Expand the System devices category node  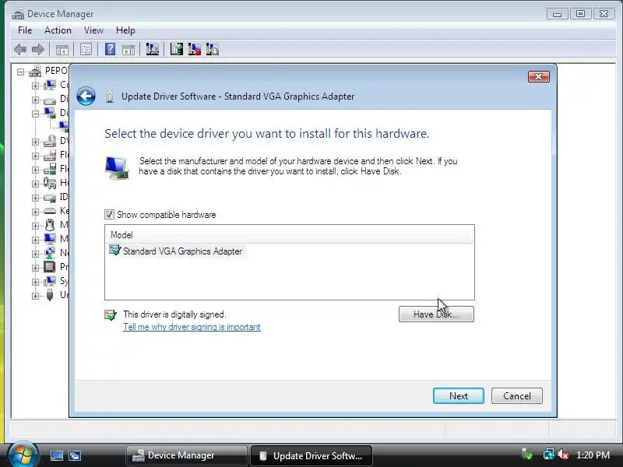(35, 282)
